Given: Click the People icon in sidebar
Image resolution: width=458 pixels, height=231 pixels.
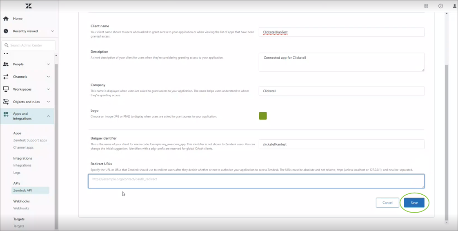Looking at the screenshot, I should (6, 64).
